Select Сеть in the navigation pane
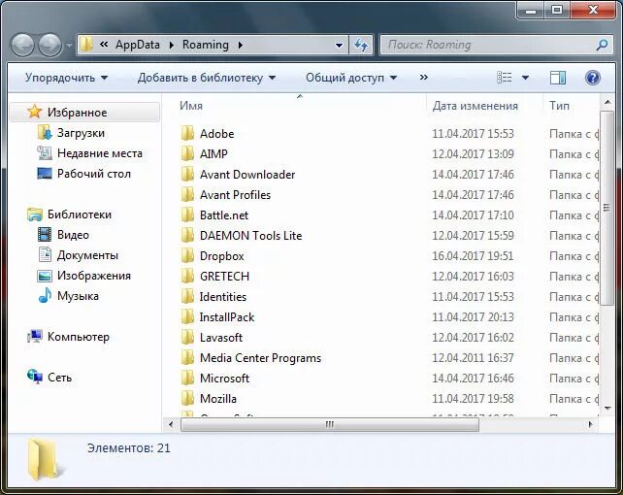 pyautogui.click(x=59, y=377)
